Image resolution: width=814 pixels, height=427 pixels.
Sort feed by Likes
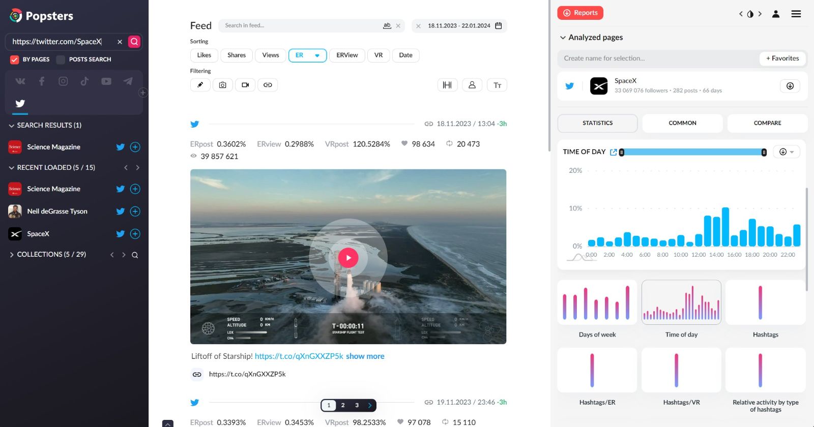(x=204, y=55)
